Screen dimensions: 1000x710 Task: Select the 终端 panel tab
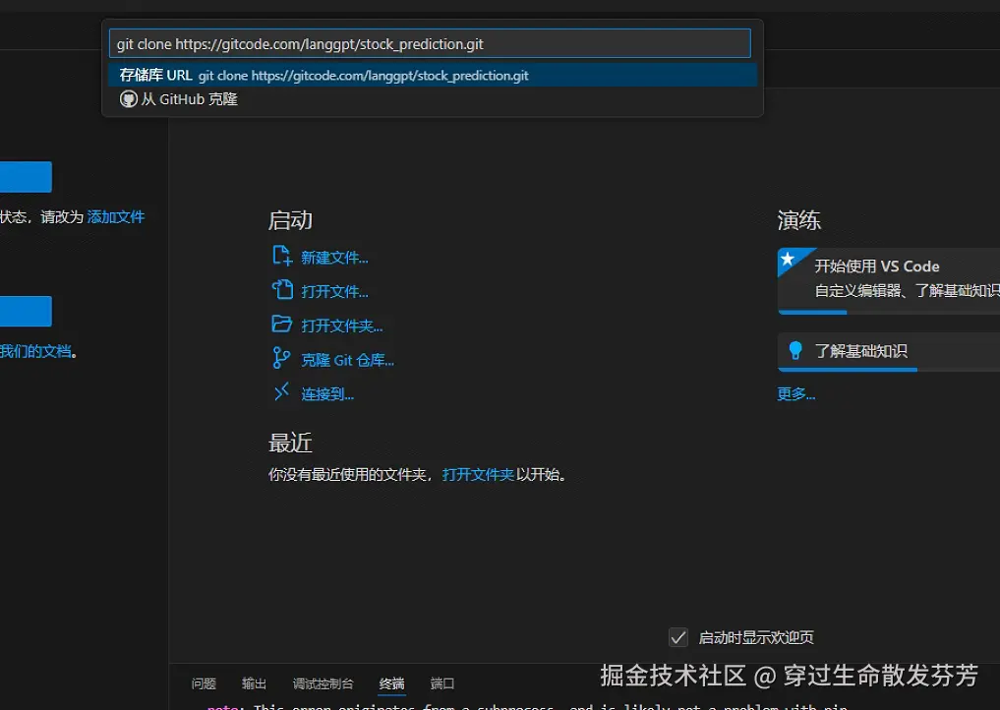(x=391, y=683)
